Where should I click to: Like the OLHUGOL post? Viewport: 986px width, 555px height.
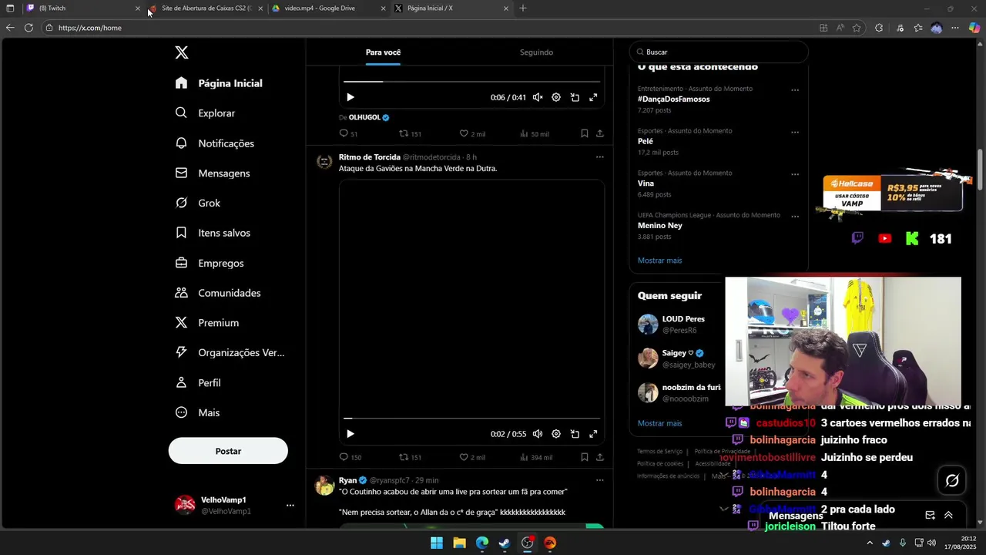472,133
